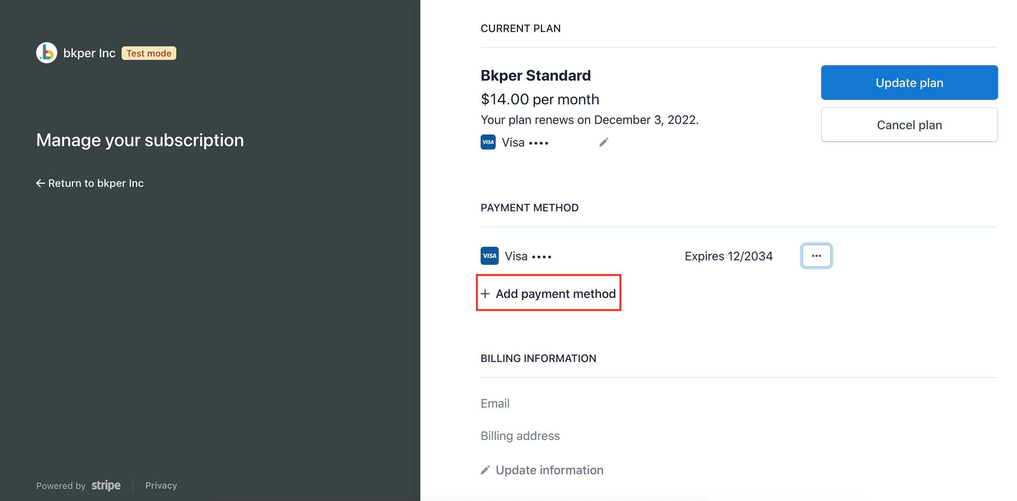
Task: Click the Test mode badge
Action: 148,53
